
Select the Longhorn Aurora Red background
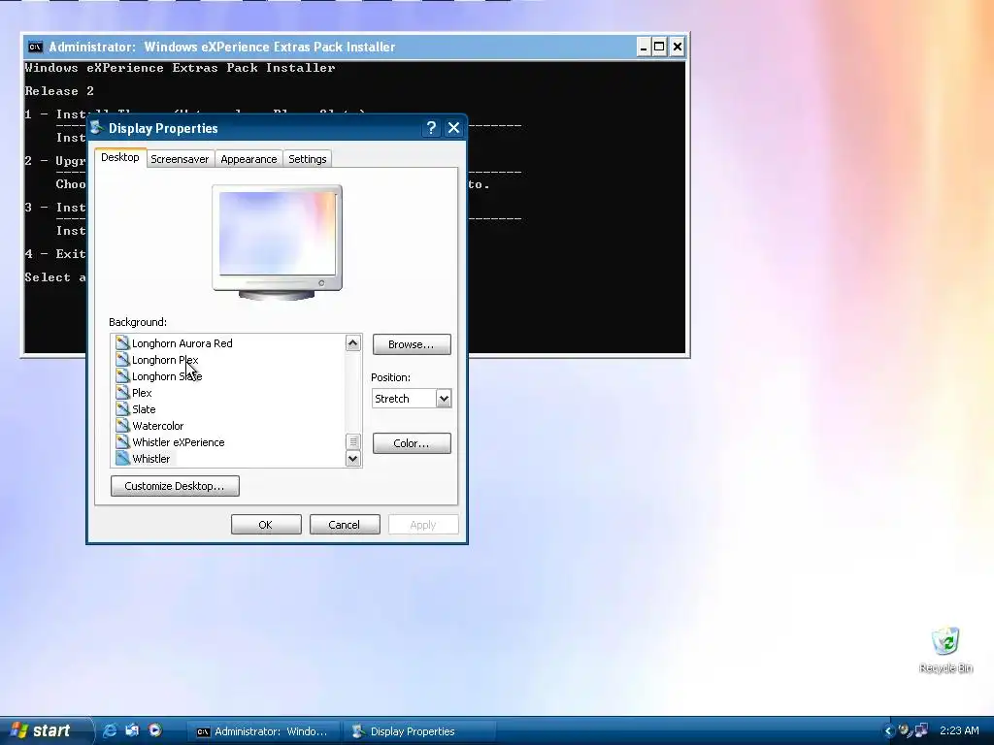(x=182, y=343)
